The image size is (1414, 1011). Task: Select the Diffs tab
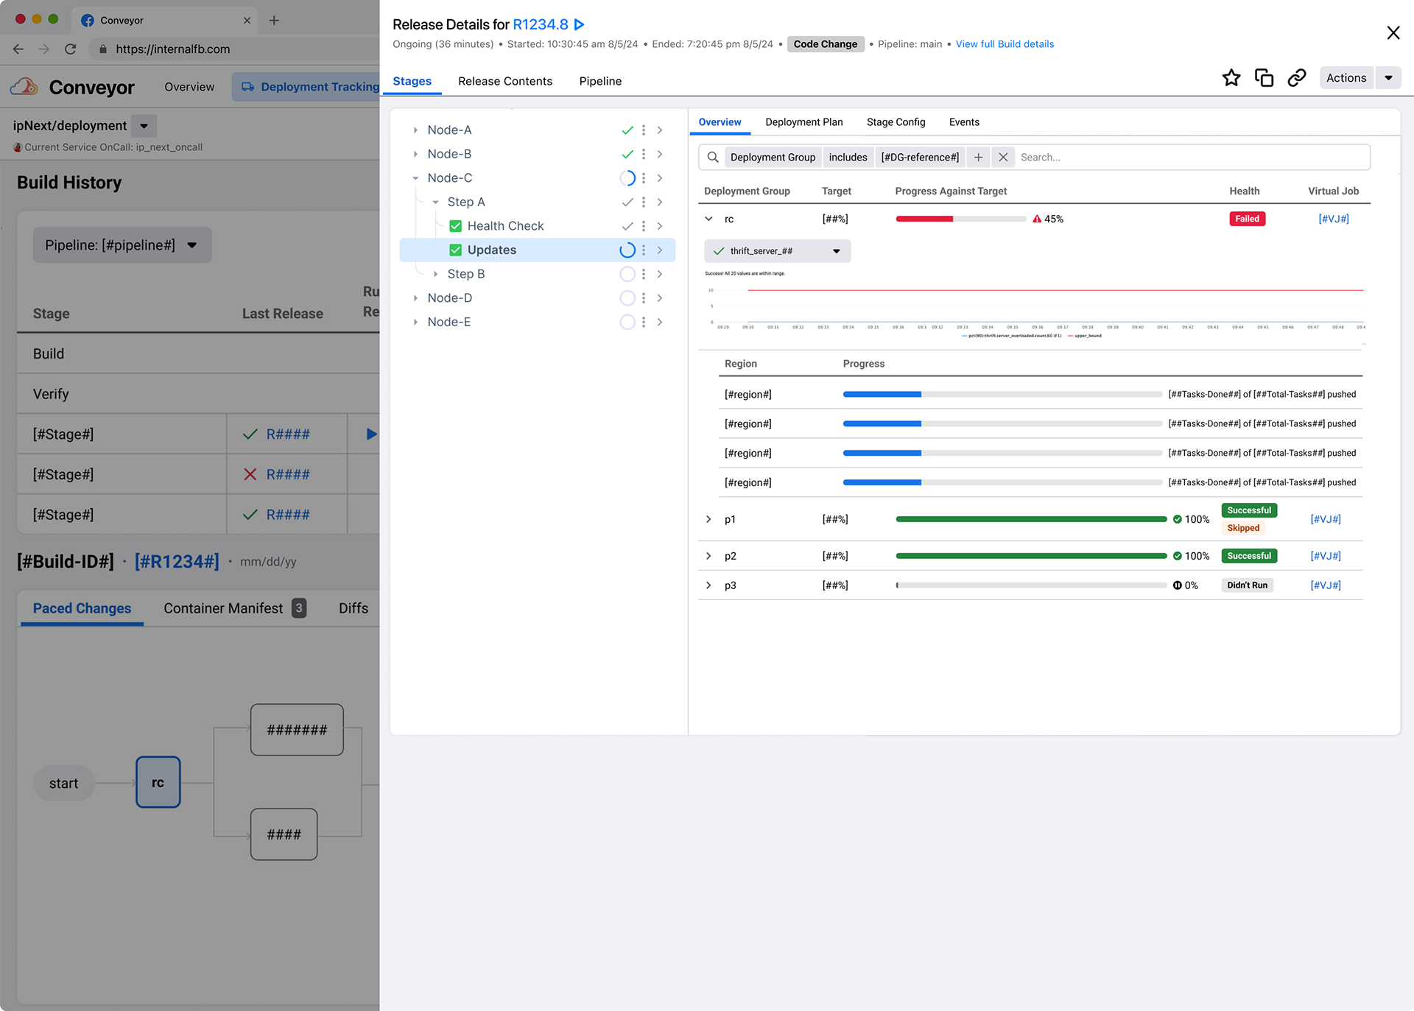353,608
